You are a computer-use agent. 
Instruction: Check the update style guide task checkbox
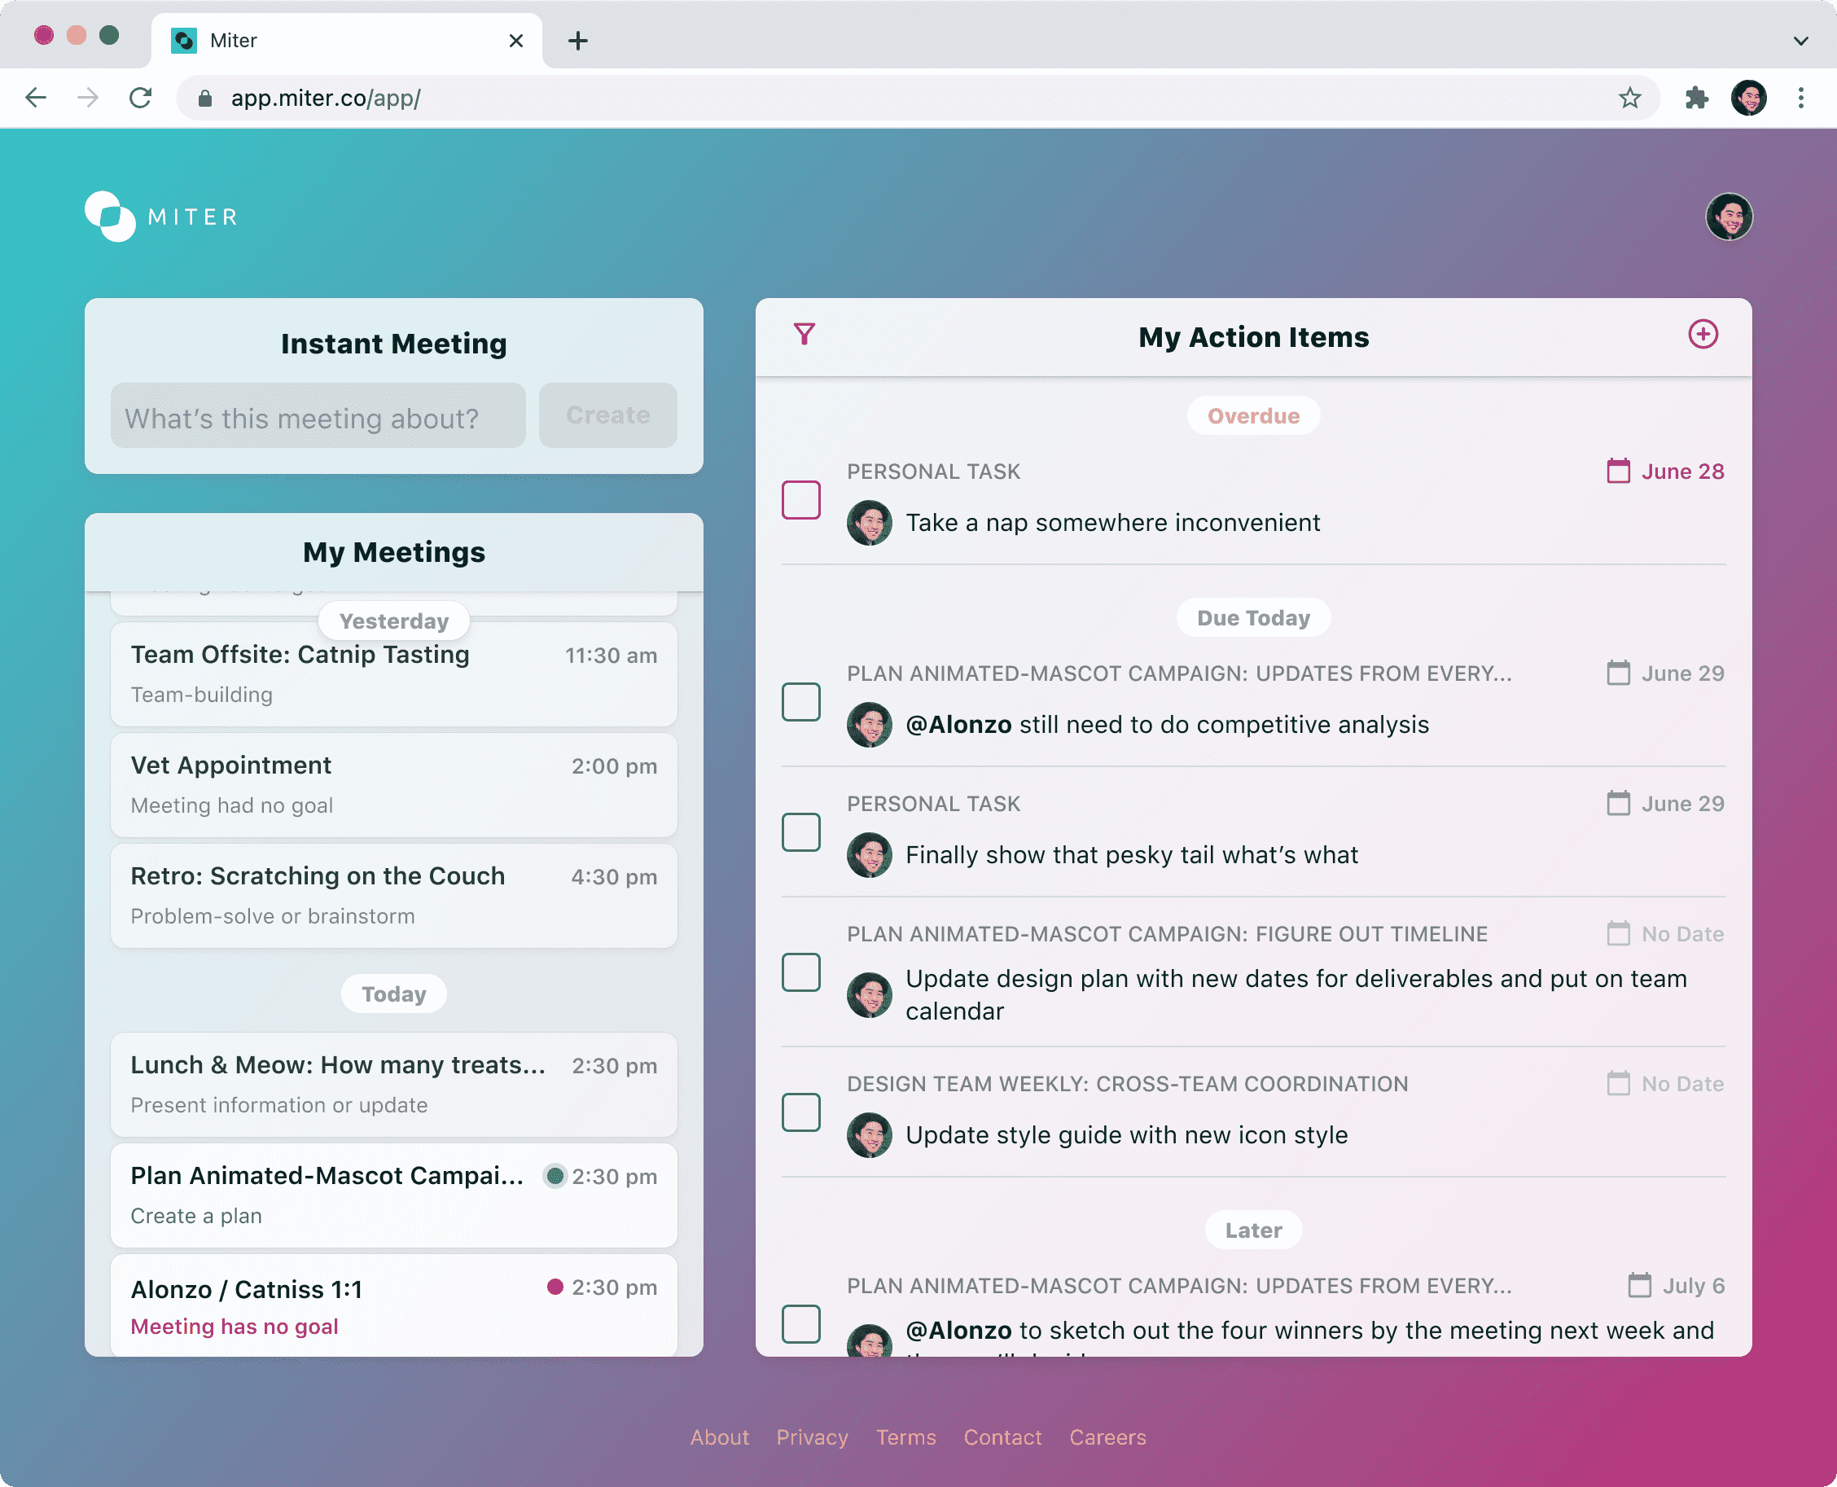pos(800,1112)
